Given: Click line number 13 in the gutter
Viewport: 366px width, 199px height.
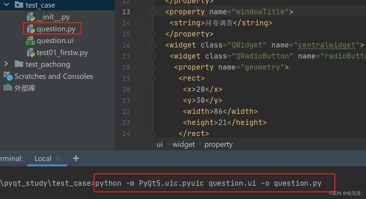Looking at the screenshot, I should (126, 12).
